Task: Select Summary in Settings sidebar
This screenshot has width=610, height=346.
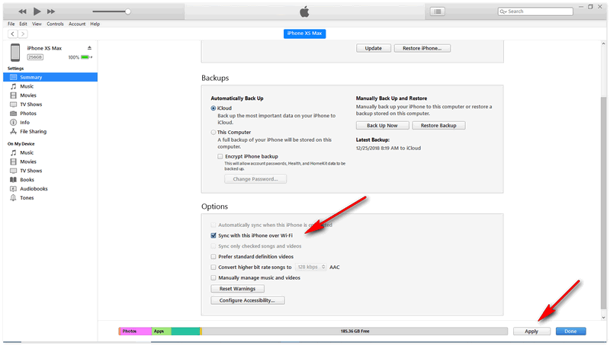Action: tap(50, 78)
